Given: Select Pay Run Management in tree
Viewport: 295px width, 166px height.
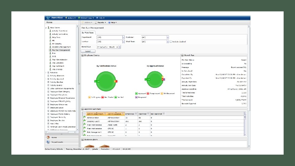Looking at the screenshot, I should 61,50.
